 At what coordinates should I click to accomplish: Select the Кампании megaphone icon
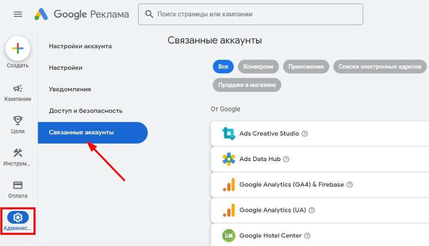pos(18,88)
